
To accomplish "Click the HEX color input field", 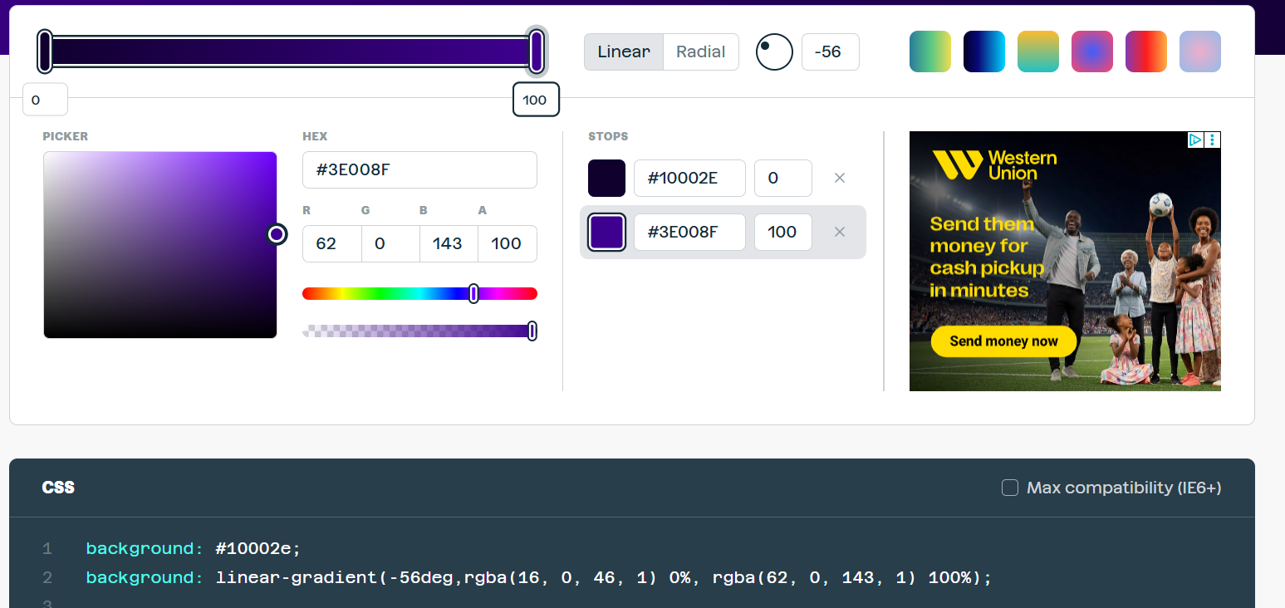I will [x=419, y=170].
